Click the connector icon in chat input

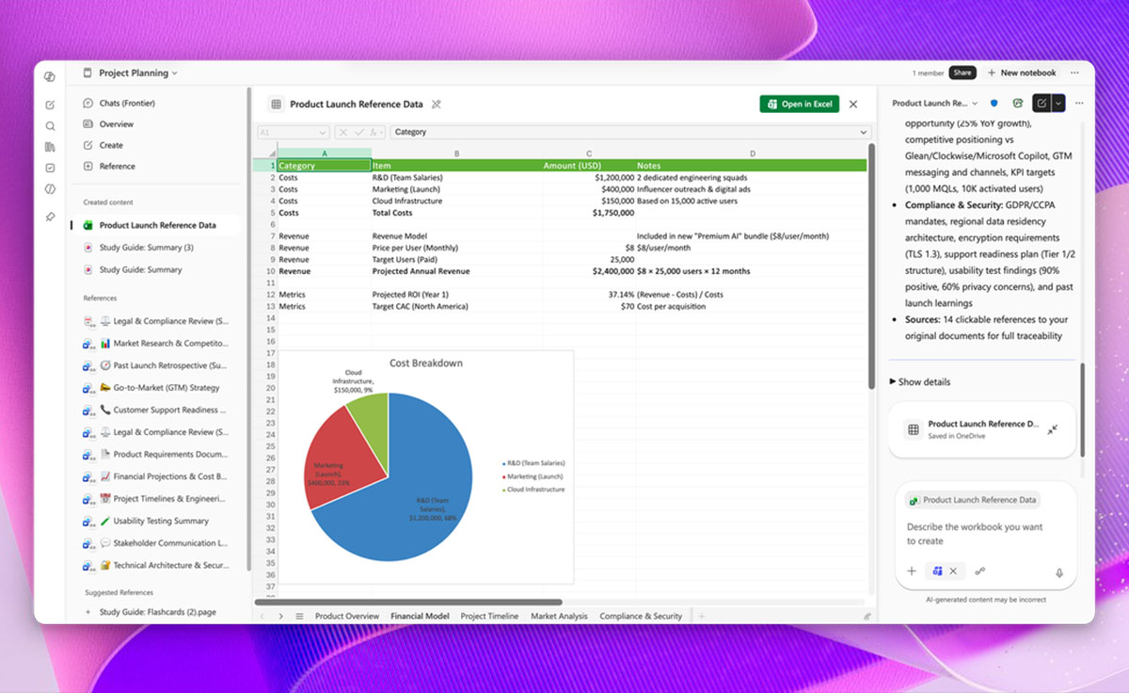(980, 571)
